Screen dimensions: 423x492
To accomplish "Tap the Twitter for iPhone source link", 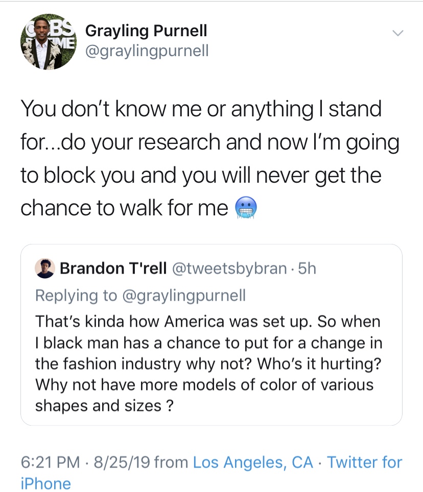I will (364, 462).
